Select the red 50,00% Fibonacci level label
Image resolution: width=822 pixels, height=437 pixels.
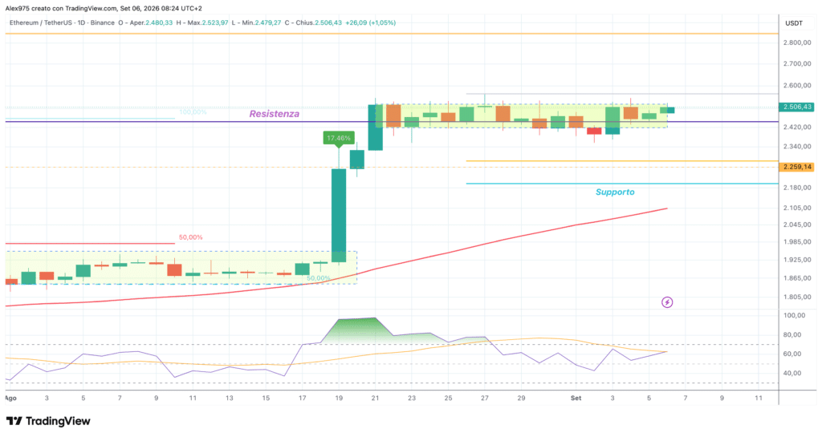coord(191,237)
